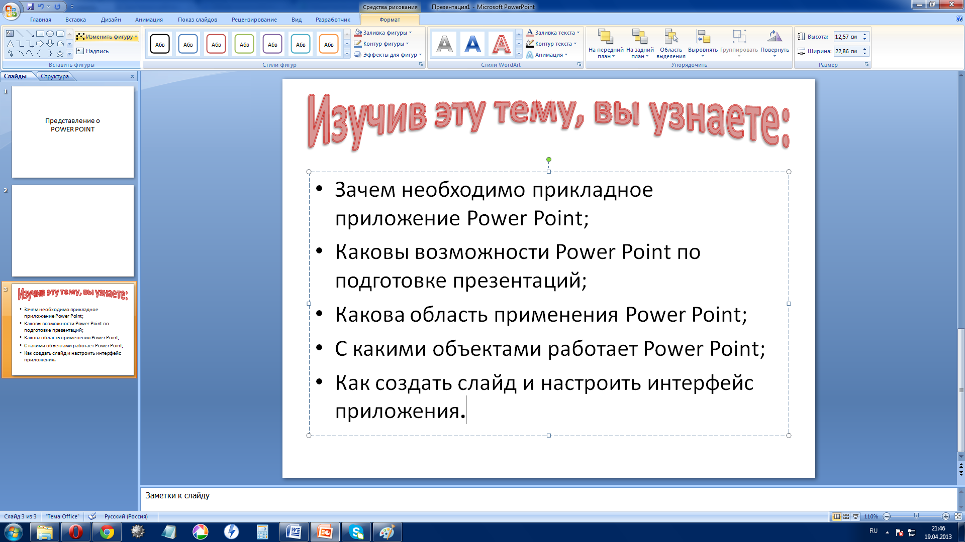
Task: Switch to the Анимация tab
Action: point(149,20)
